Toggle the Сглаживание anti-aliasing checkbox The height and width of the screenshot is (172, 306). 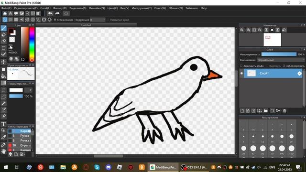coord(55,20)
